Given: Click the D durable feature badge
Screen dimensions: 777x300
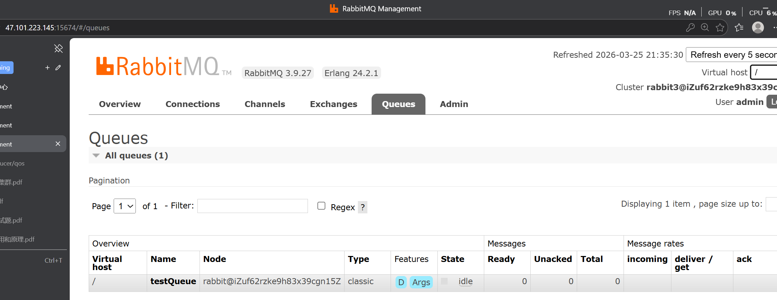Looking at the screenshot, I should tap(401, 282).
